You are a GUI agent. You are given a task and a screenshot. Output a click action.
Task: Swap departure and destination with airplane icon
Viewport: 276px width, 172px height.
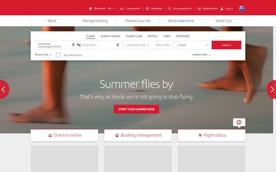(x=79, y=45)
